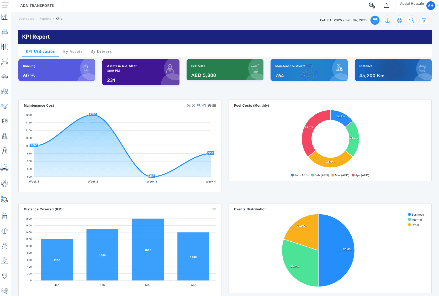Screen dimensions: 439x296
Task: Open the Warehouse icon in the sidebar
Action: (x=4, y=216)
